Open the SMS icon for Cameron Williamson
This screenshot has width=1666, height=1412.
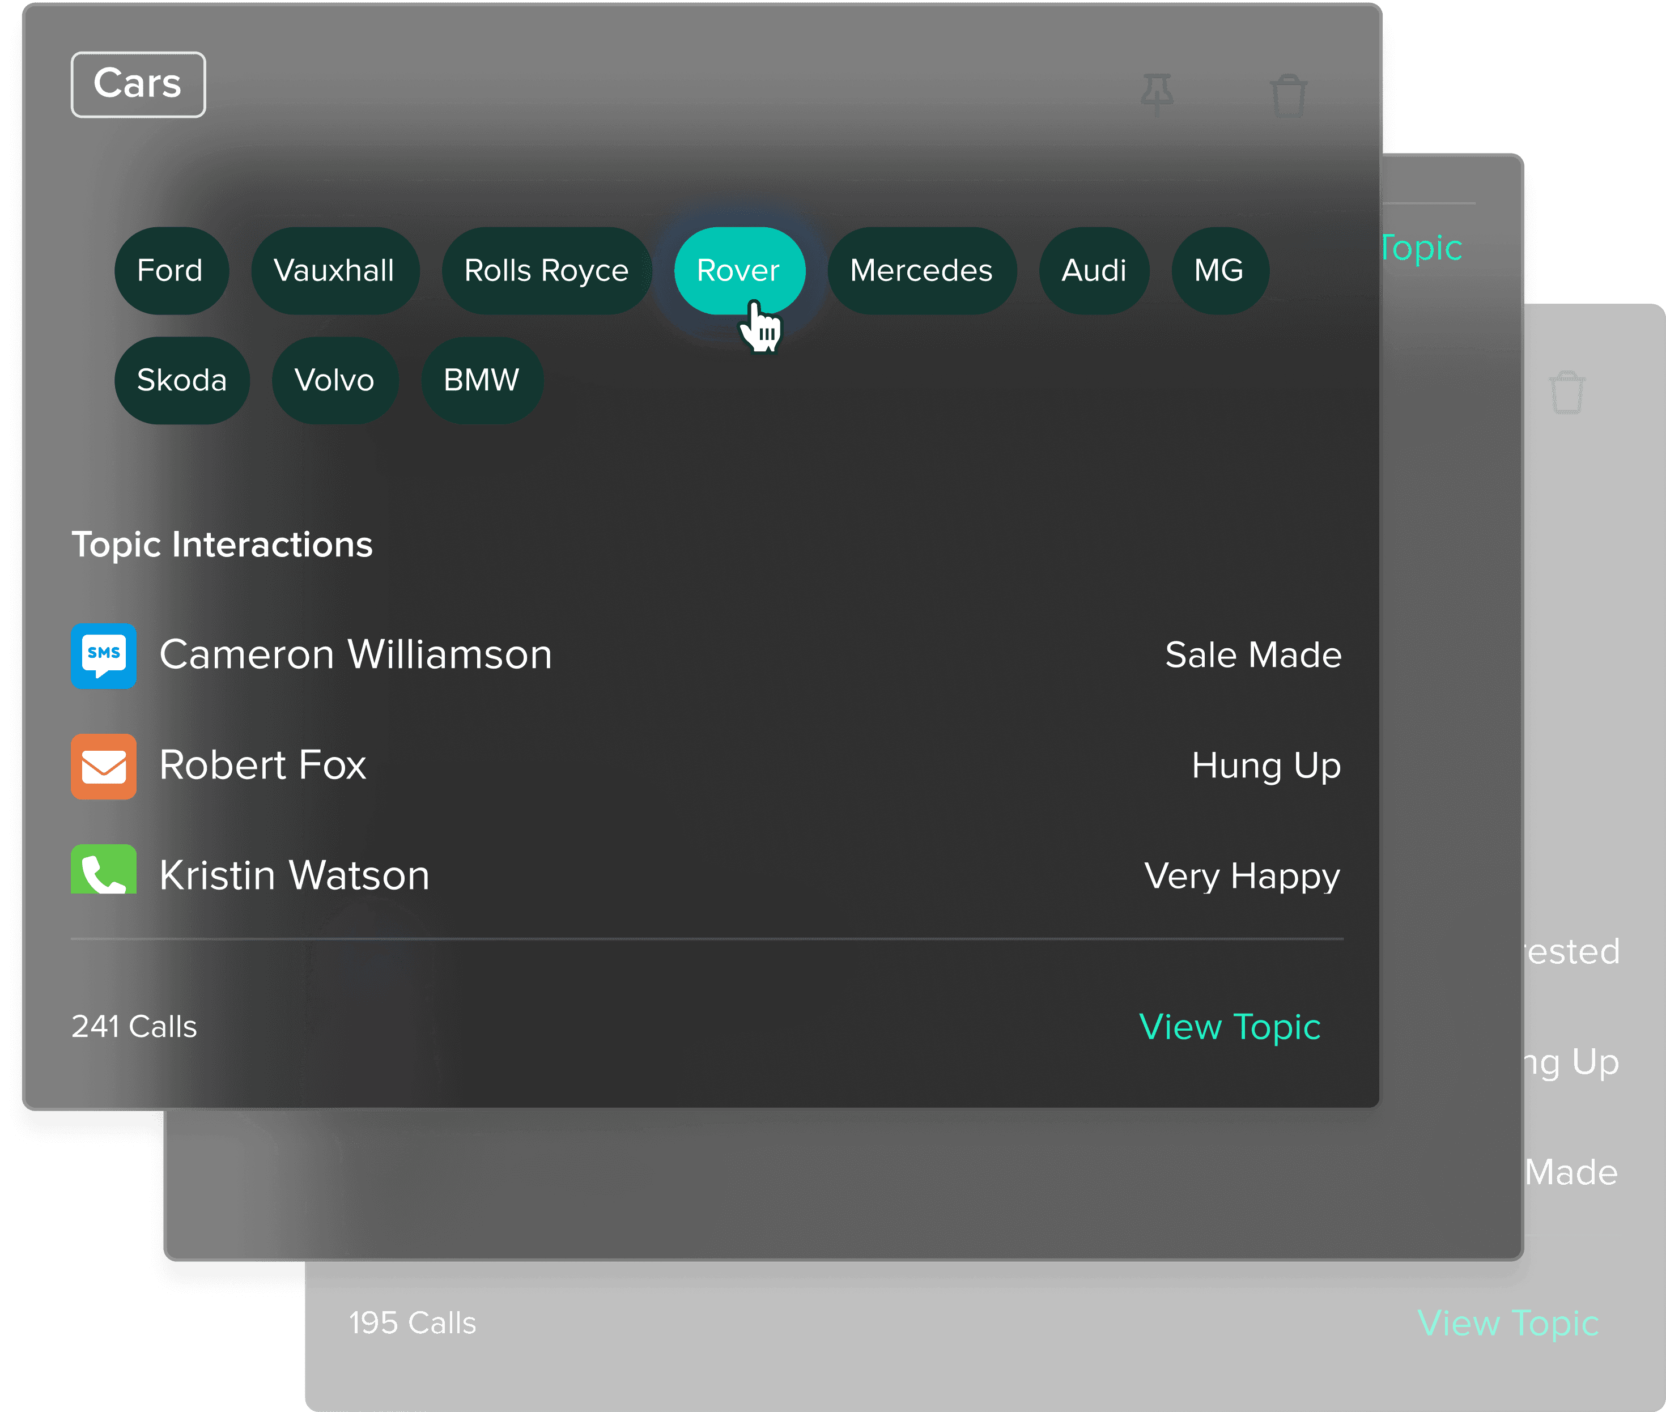point(103,656)
